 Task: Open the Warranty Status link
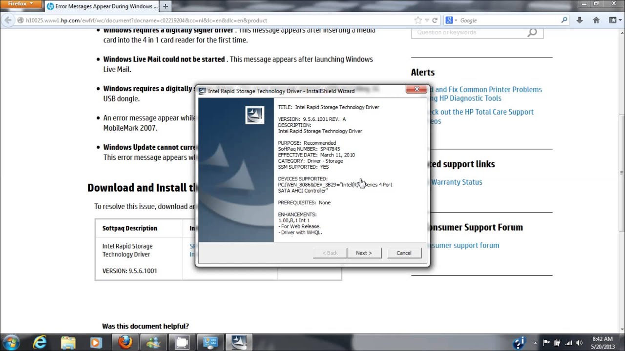[456, 182]
